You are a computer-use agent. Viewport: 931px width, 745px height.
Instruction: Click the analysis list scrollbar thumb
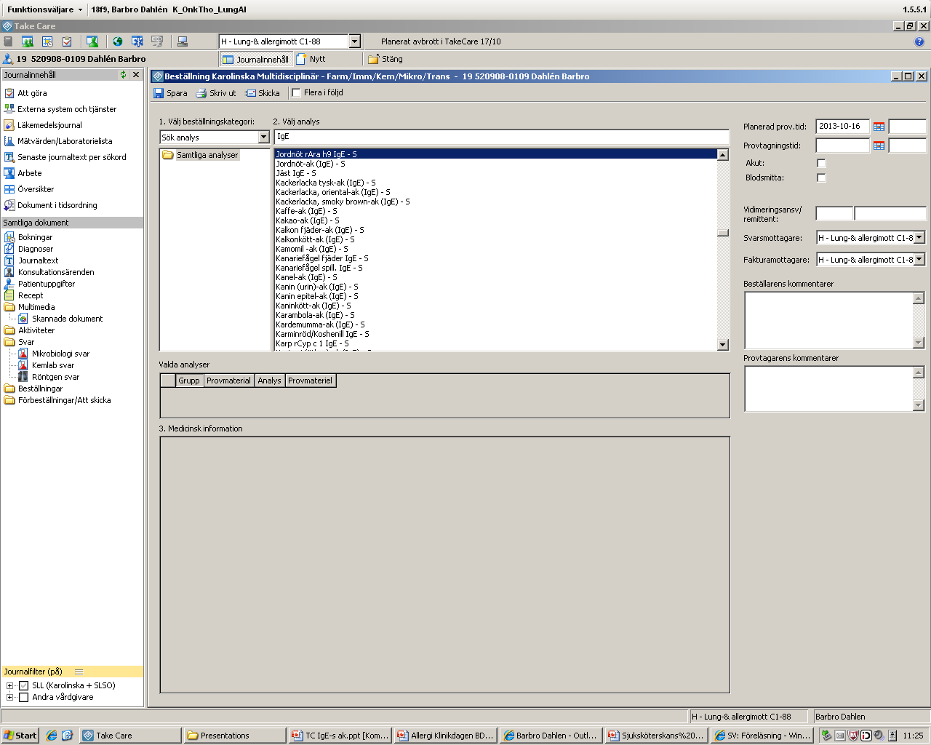(723, 233)
